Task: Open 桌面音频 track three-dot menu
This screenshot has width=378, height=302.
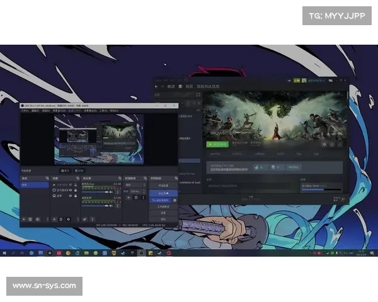Action: (x=118, y=206)
